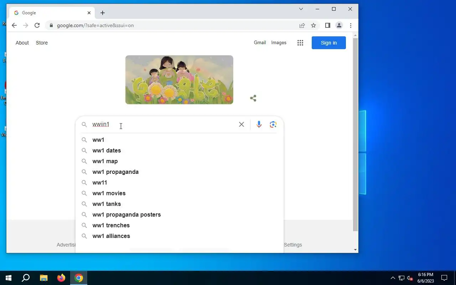
Task: Start voice search with the microphone
Action: pyautogui.click(x=259, y=124)
